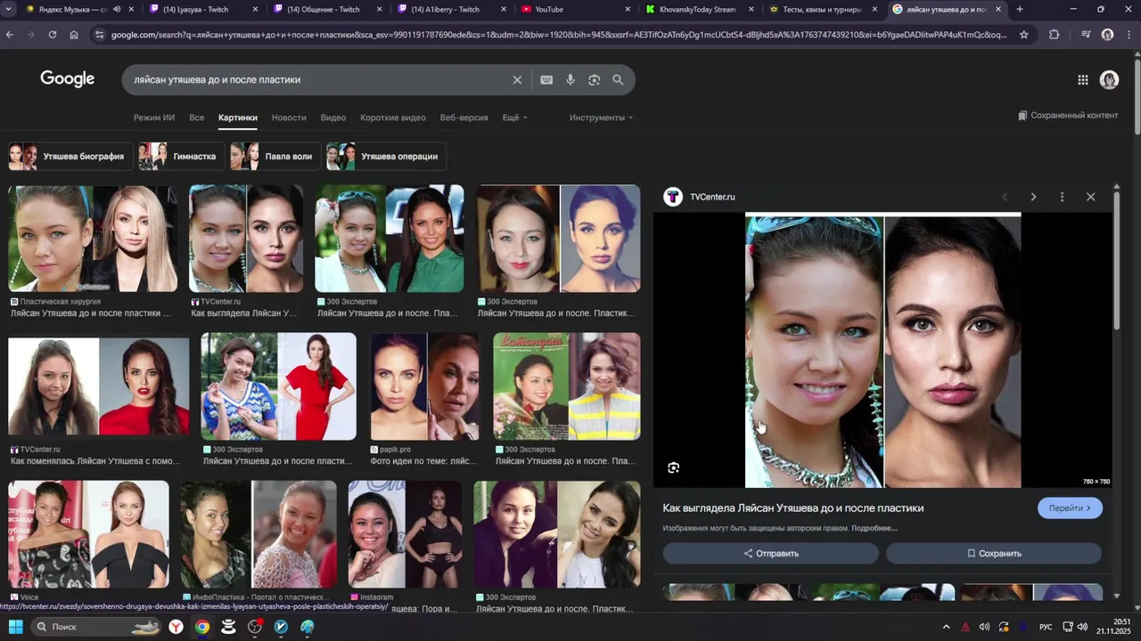Image resolution: width=1141 pixels, height=641 pixels.
Task: Select the Павла воли suggestion chip
Action: (274, 157)
